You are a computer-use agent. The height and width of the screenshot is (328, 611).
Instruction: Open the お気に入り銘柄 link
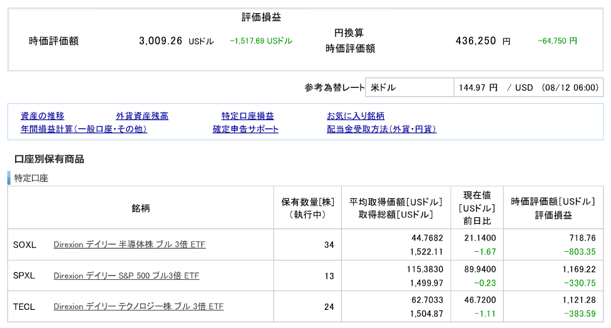(356, 116)
